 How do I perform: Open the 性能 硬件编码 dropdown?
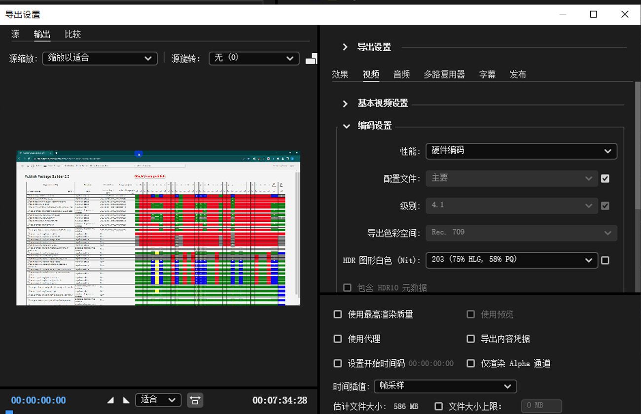click(521, 151)
